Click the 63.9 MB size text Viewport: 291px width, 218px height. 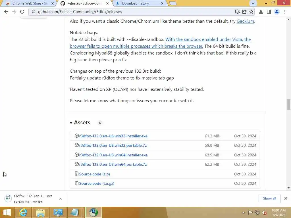coord(212,155)
